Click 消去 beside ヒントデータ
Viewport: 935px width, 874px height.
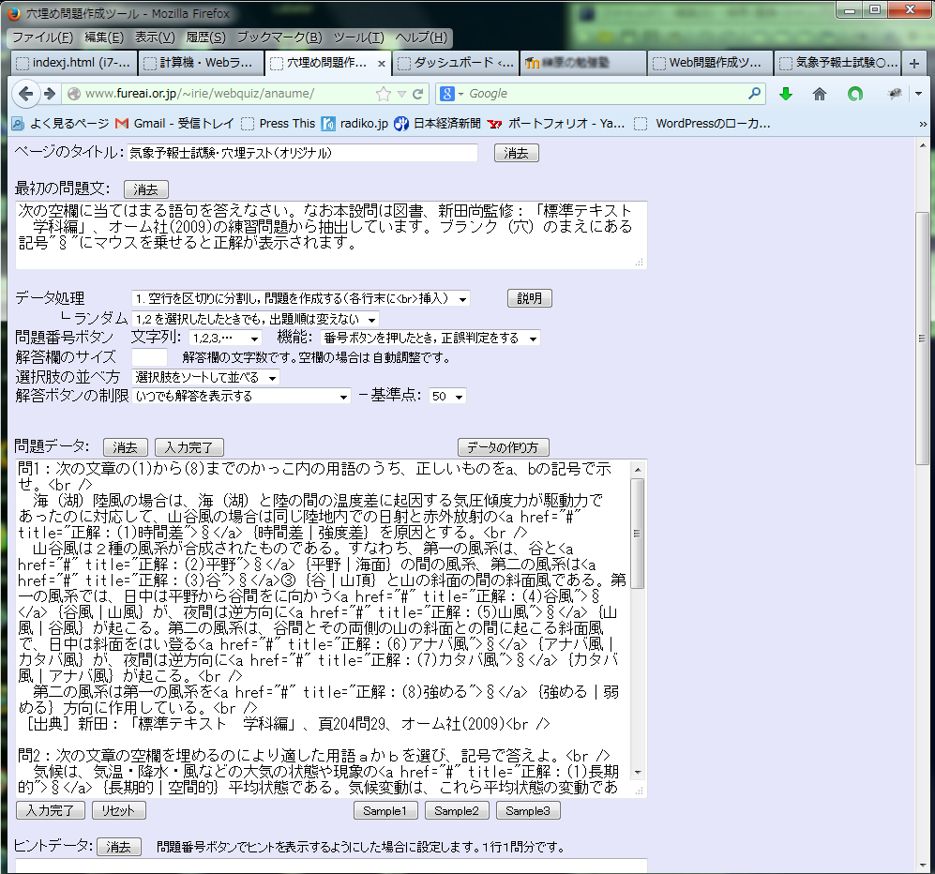tap(119, 847)
